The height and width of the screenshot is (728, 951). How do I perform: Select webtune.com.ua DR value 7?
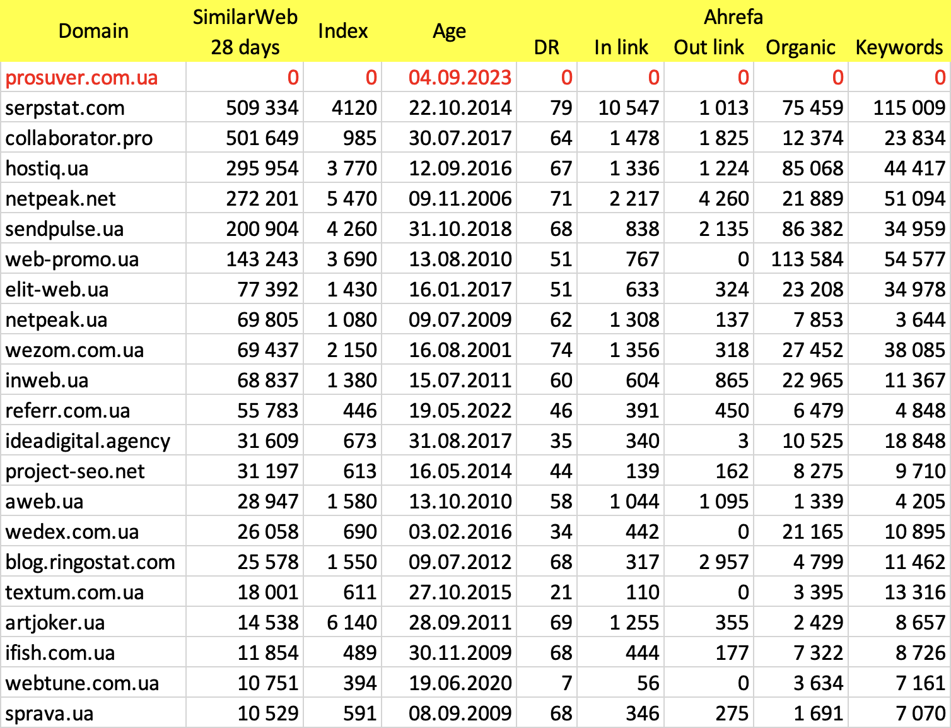(566, 683)
